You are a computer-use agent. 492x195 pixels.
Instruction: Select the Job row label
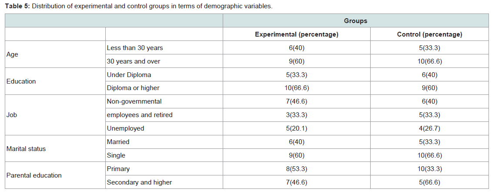[11, 115]
